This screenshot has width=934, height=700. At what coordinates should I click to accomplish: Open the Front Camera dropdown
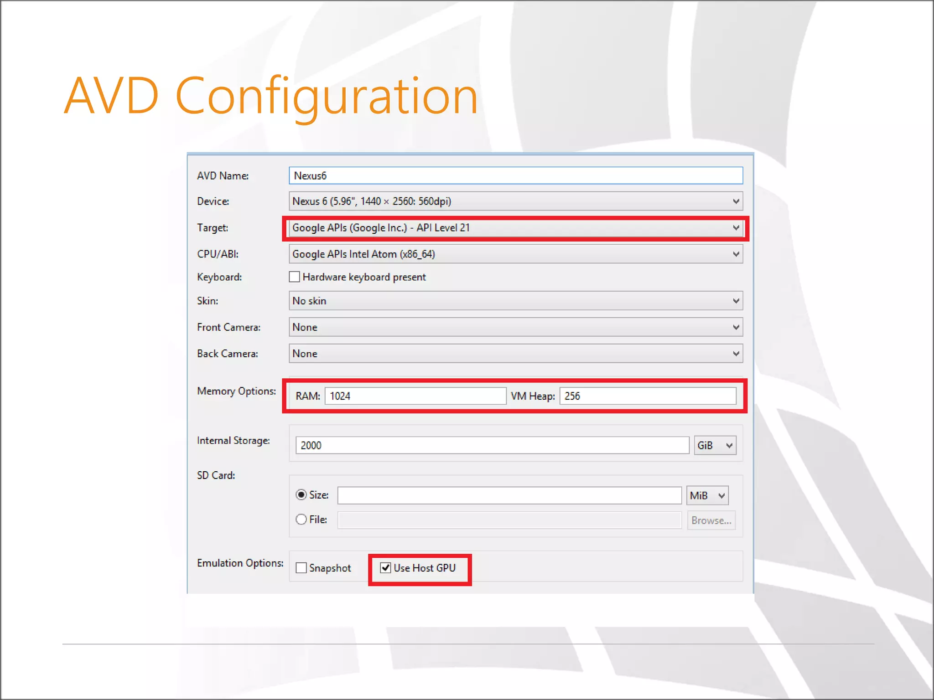tap(516, 327)
